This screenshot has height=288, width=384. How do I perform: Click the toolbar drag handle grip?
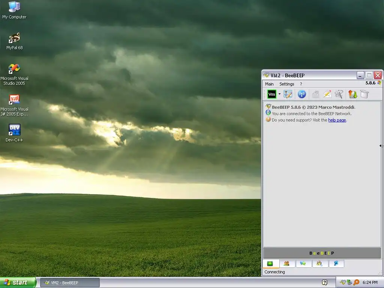coord(265,94)
